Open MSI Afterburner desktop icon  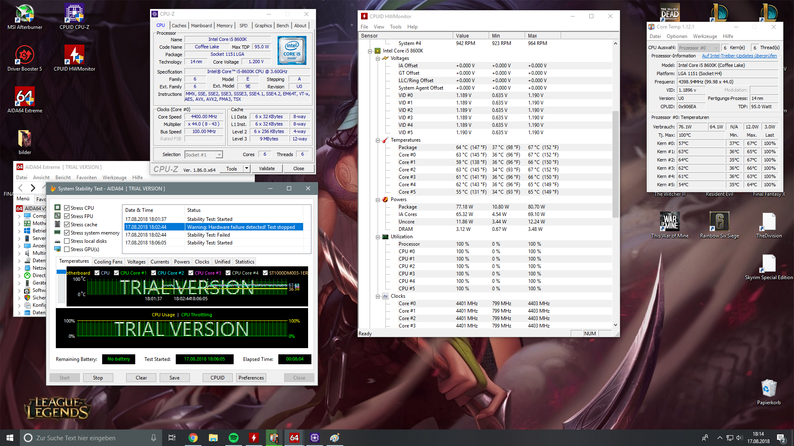[25, 17]
